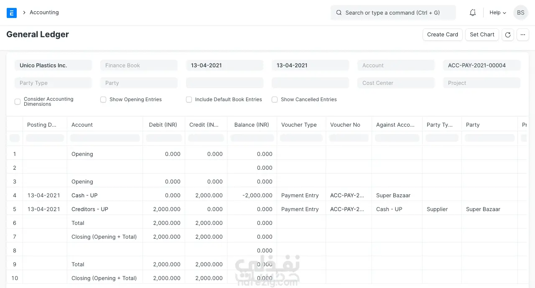Click the Party column header
Viewport: 535px width, 288px height.
point(489,125)
